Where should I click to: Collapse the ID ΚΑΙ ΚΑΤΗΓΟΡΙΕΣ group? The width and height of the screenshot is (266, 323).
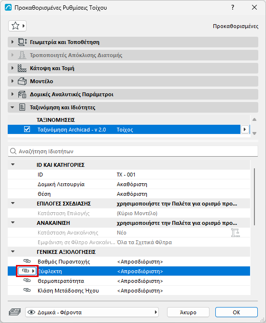click(x=13, y=164)
